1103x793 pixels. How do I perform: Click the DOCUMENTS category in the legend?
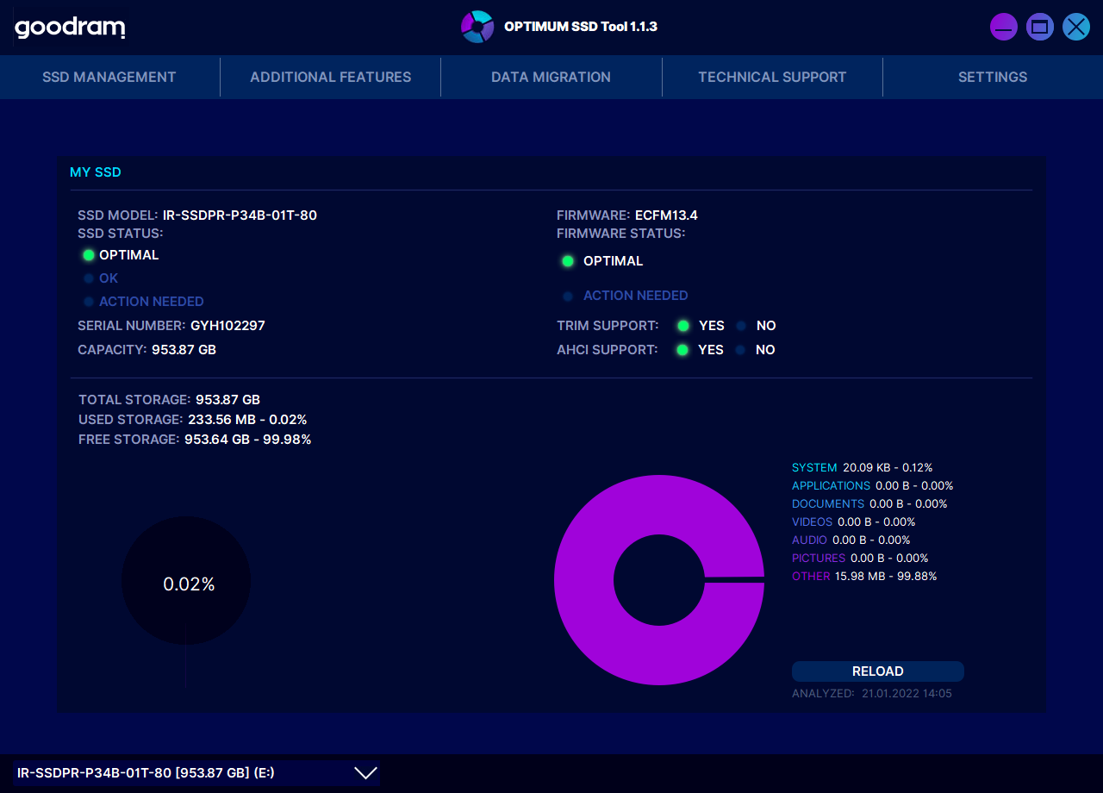pos(828,503)
